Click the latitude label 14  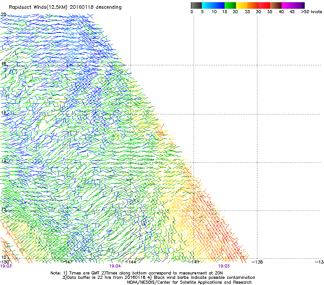[4, 161]
